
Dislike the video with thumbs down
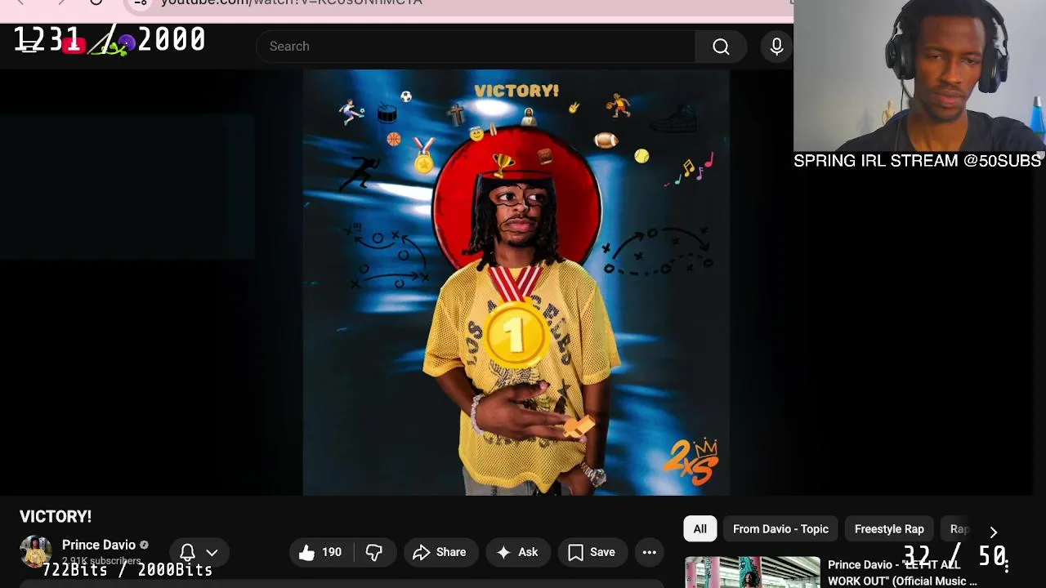point(374,552)
